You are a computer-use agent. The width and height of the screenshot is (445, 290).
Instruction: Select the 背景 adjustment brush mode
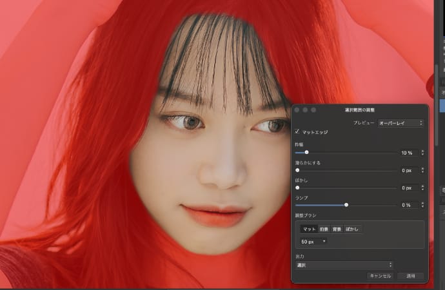337,229
